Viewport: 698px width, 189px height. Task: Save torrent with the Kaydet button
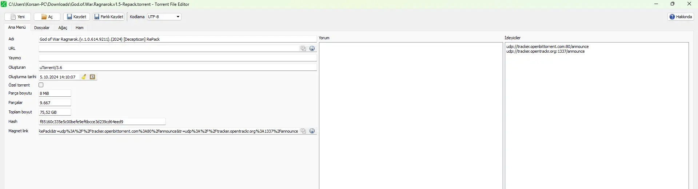[76, 17]
